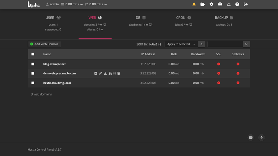Check the demo-shop.example.com row checkbox
The width and height of the screenshot is (278, 156).
tap(33, 73)
